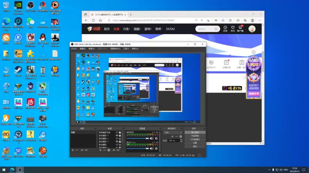Image resolution: width=309 pixels, height=173 pixels.
Task: Add a new scene in OBS Scenes panel
Action: tap(73, 150)
